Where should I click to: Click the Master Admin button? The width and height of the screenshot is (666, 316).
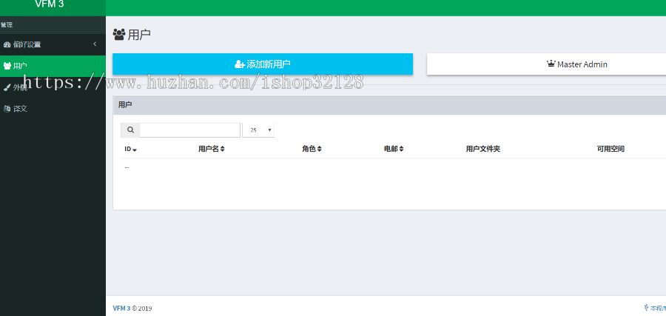click(546, 64)
